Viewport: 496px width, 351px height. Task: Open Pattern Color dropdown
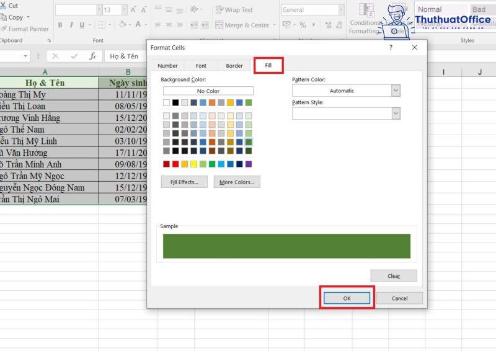click(396, 91)
